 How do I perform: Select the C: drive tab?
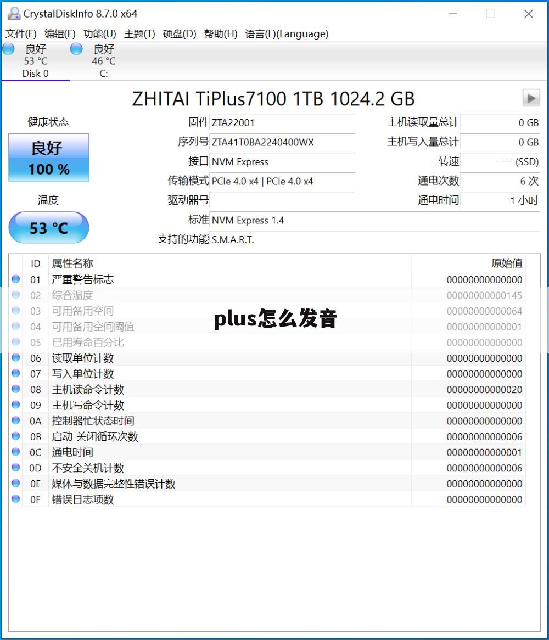pos(104,61)
